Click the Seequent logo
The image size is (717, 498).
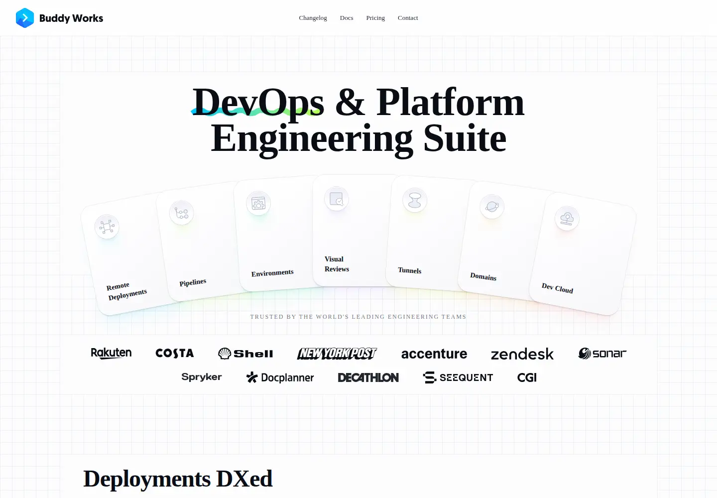click(x=458, y=377)
